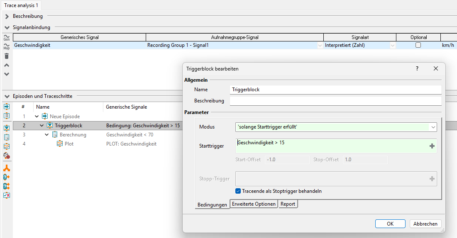Click the Neue Episode row icon
457x238 pixels.
click(45, 116)
